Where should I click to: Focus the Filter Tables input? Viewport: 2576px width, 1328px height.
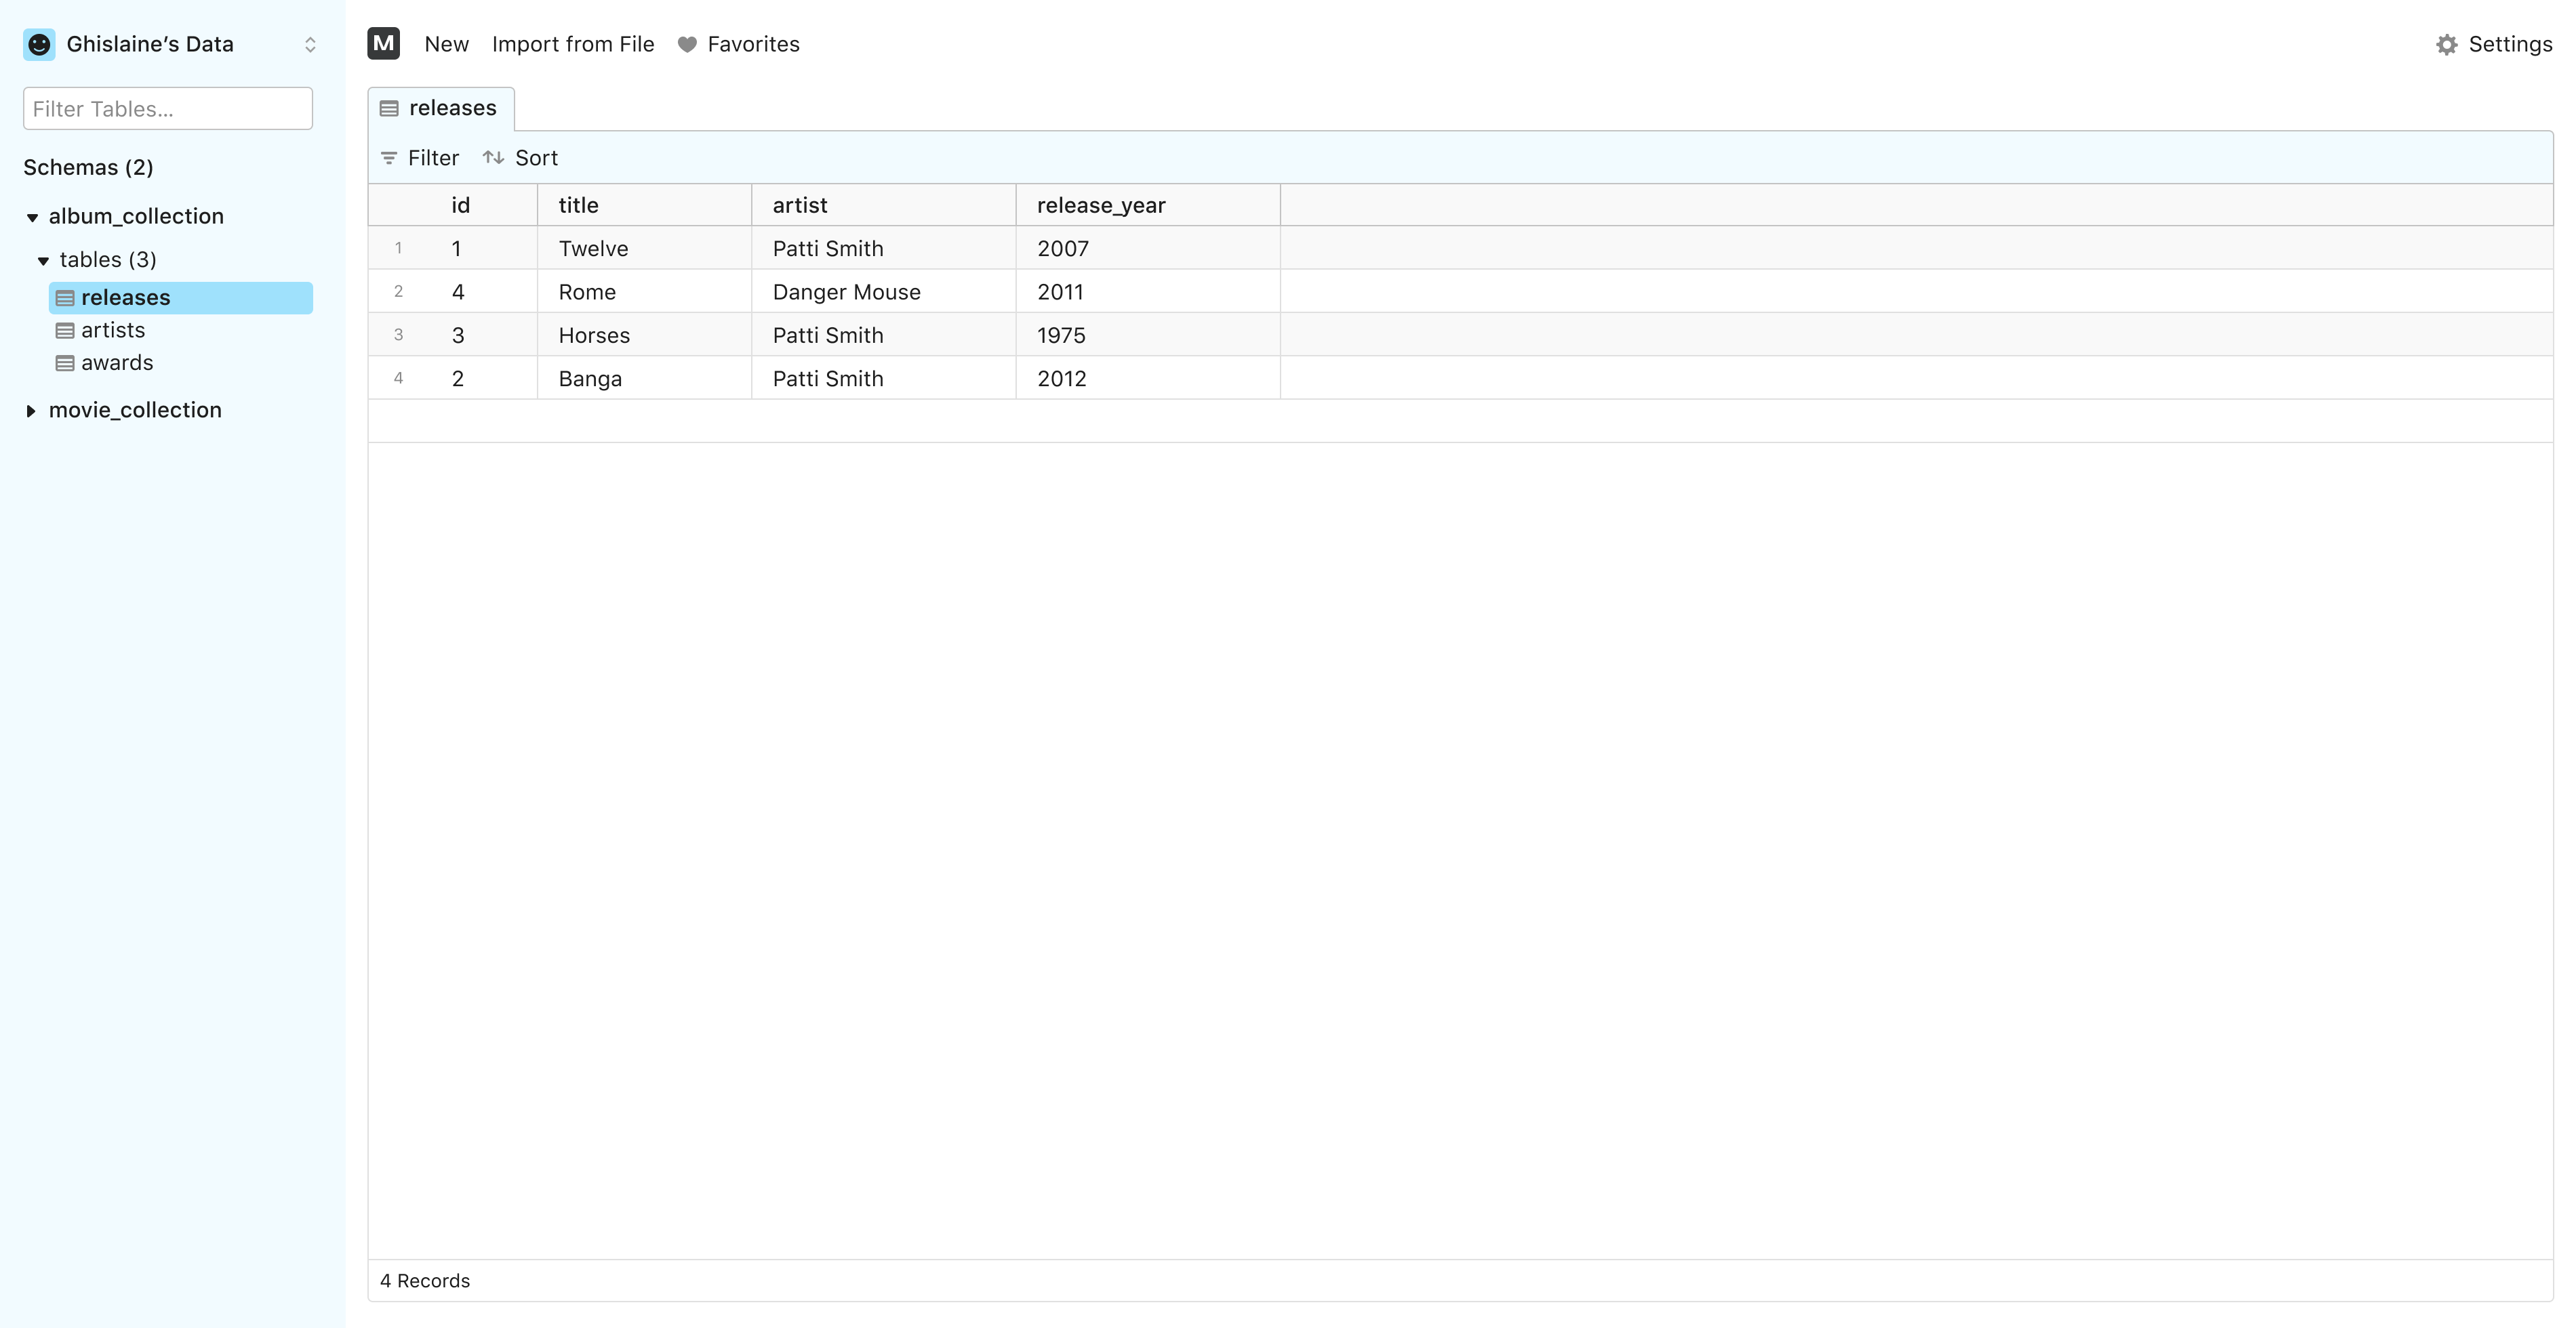168,108
